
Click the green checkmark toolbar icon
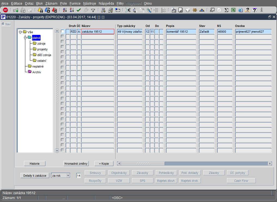[79, 10]
